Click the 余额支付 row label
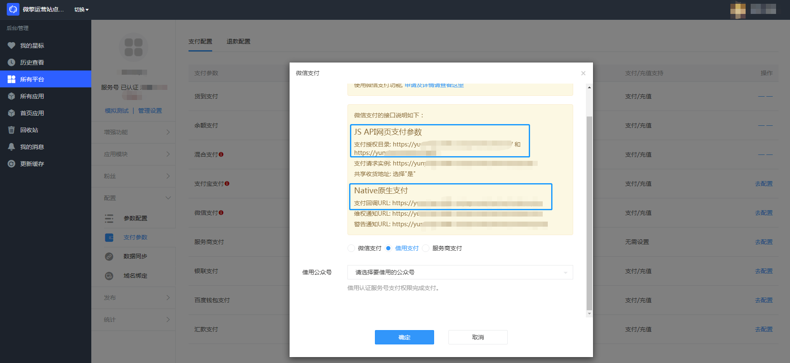 click(x=206, y=125)
